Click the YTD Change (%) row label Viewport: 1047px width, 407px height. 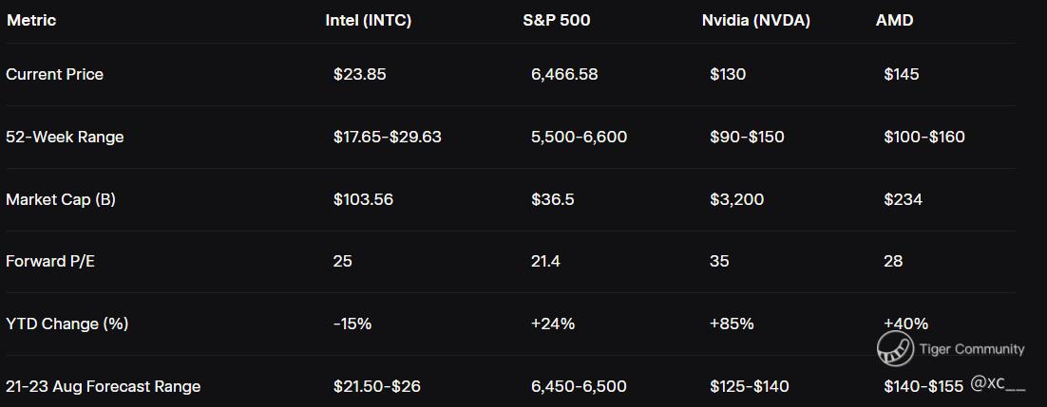click(67, 324)
